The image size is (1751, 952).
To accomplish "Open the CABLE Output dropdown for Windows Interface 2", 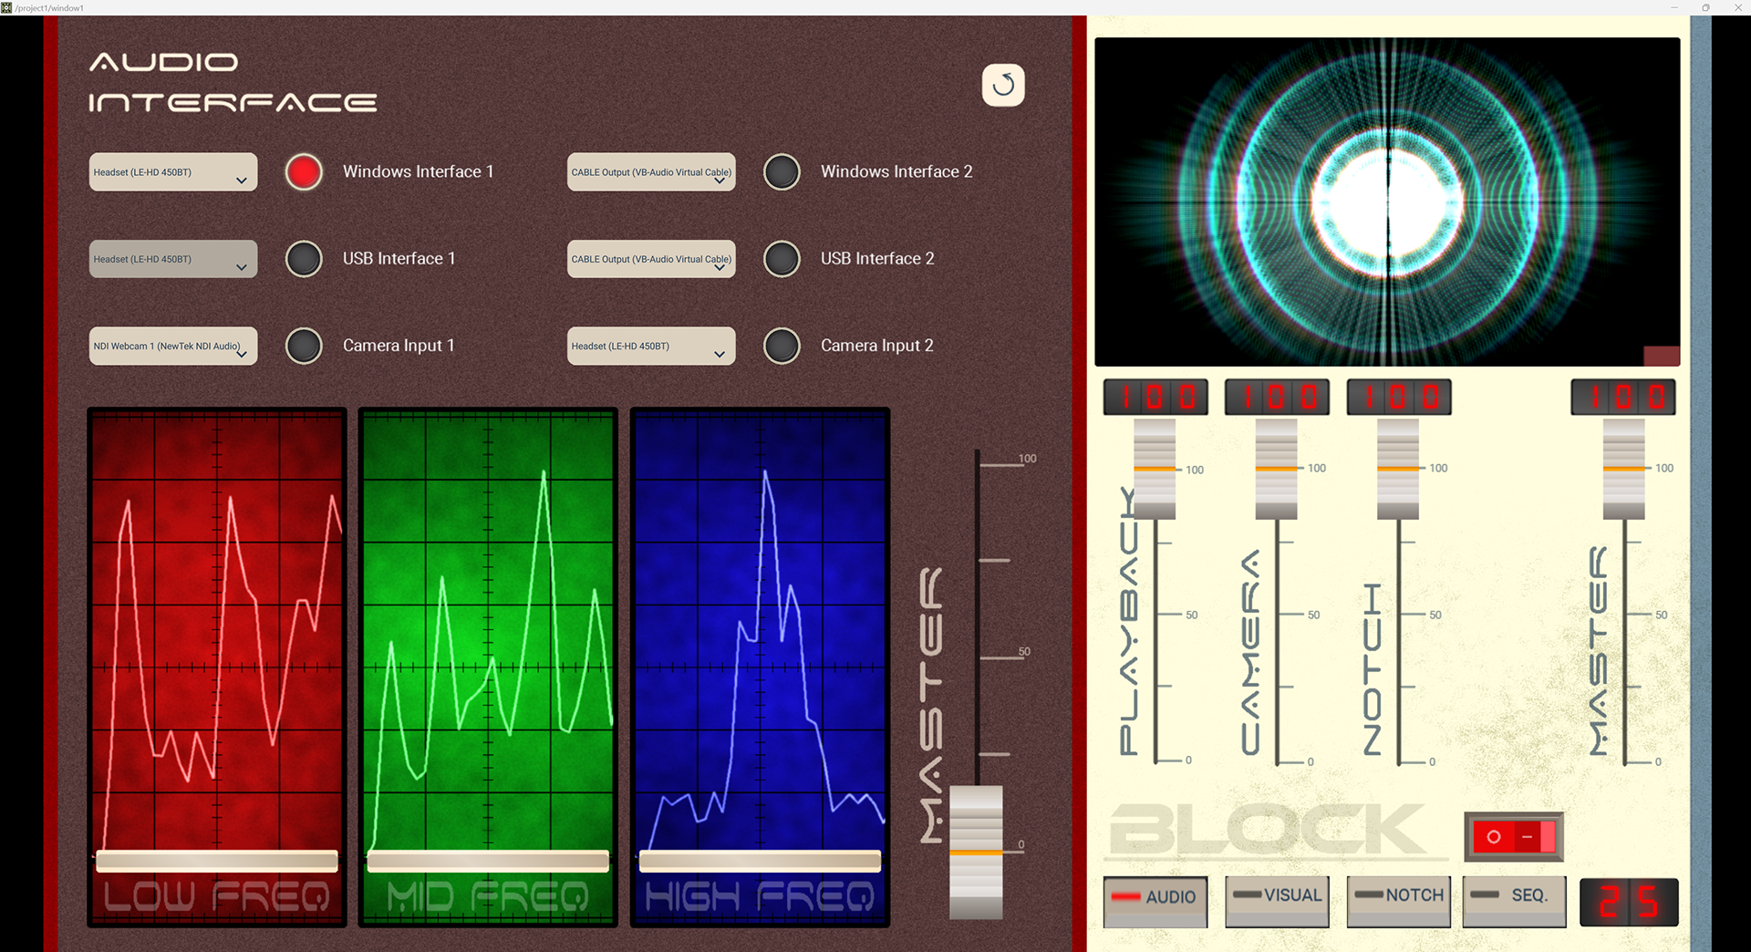I will [651, 171].
